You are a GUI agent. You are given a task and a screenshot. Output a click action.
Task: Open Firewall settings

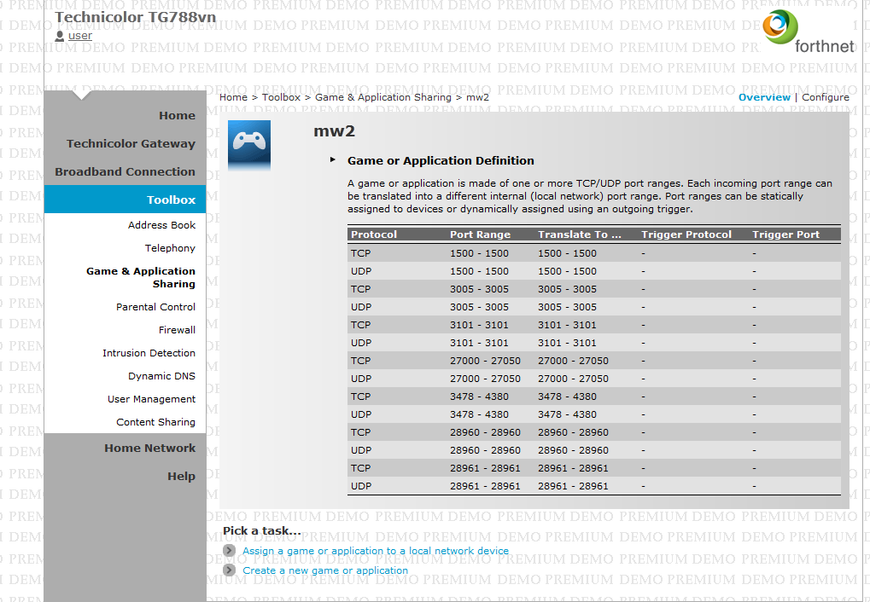pyautogui.click(x=177, y=330)
